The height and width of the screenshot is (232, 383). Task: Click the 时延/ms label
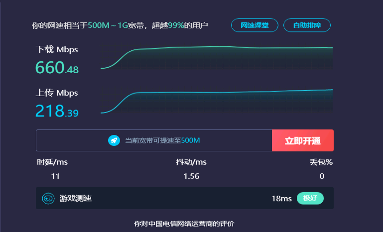[52, 162]
